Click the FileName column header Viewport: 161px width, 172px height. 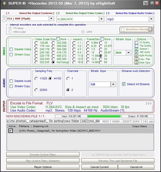pyautogui.click(x=24, y=126)
